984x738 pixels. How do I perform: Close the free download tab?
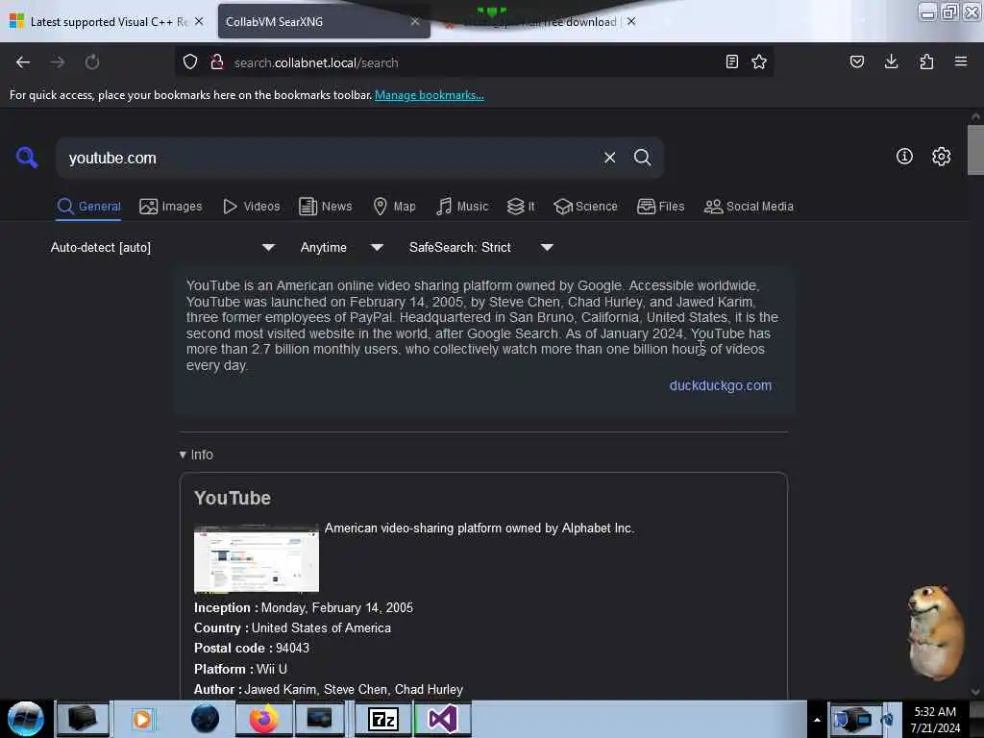(x=631, y=21)
